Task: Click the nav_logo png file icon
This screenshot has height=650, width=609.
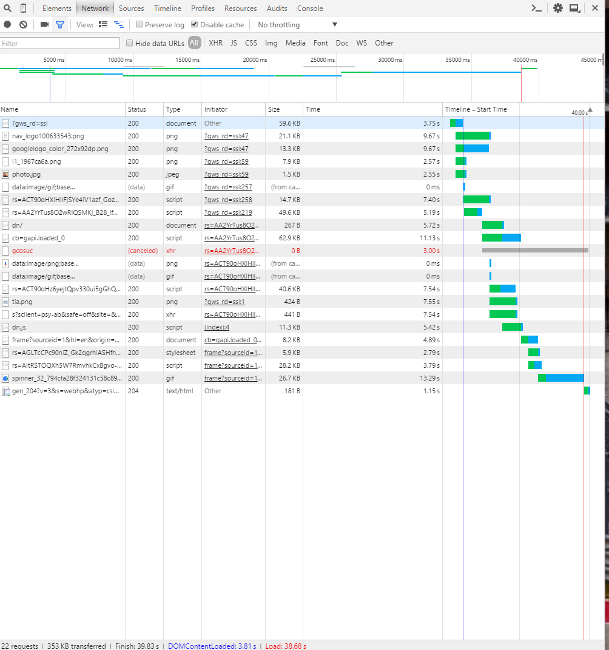Action: 5,136
